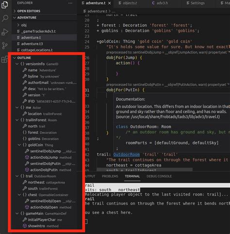
Task: Open the Debug Console panel tab
Action: [x=159, y=176]
